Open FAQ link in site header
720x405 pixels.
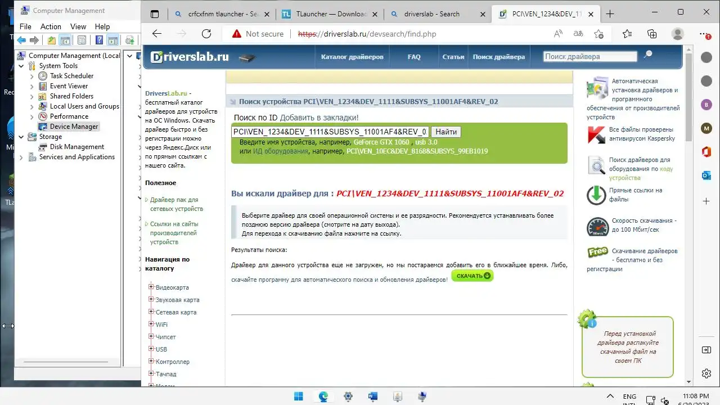tap(414, 57)
